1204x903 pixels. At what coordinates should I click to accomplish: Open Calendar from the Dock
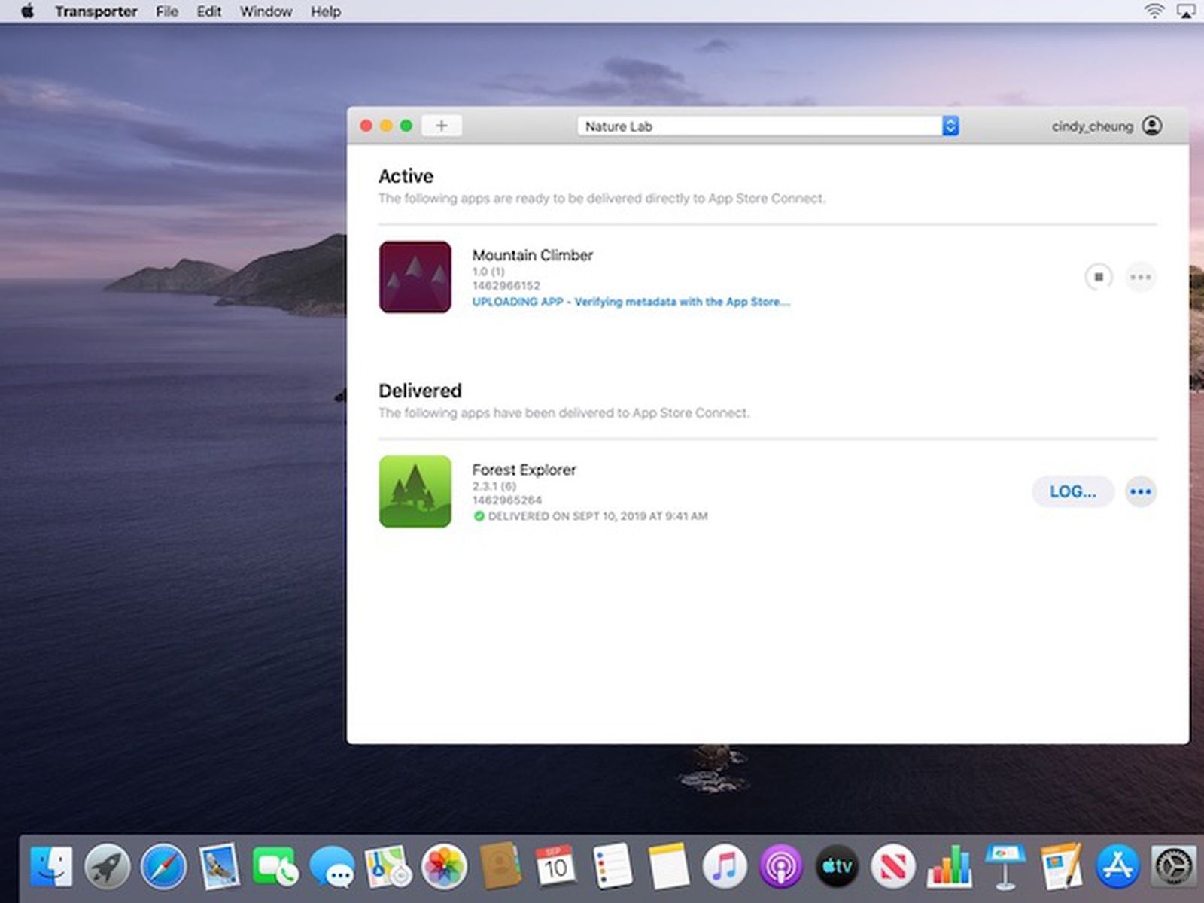[x=555, y=866]
